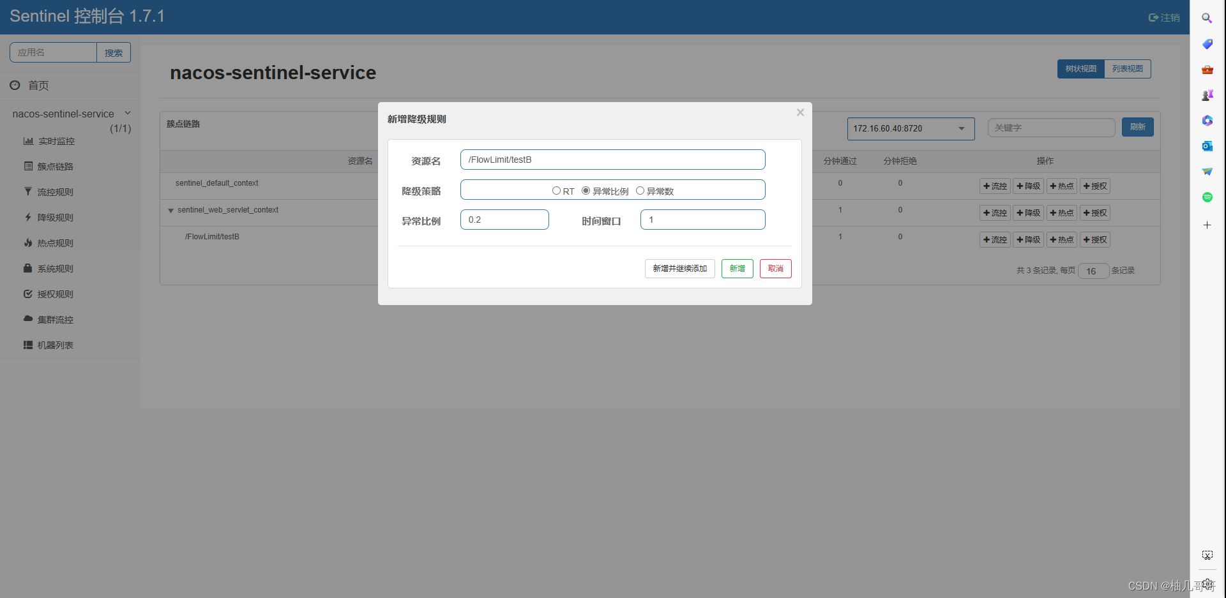Open 系统规则 menu item
Screen dimensions: 1226x598
[x=55, y=269]
